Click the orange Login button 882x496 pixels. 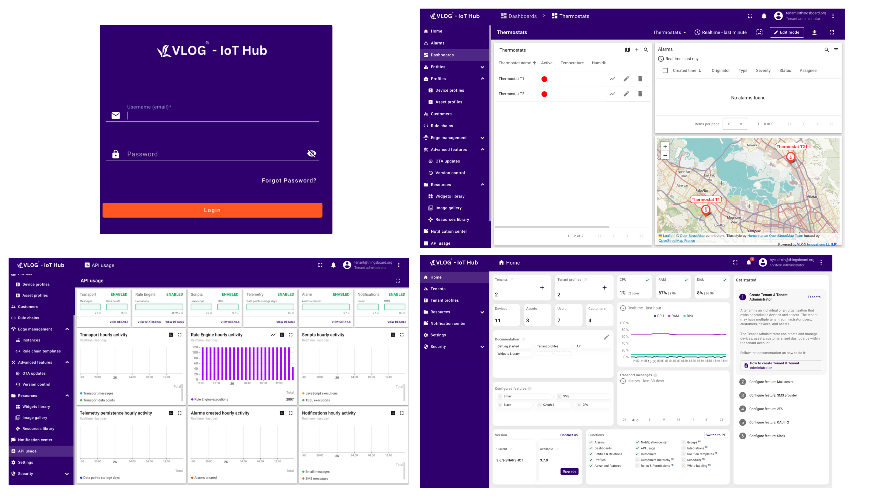click(x=212, y=210)
